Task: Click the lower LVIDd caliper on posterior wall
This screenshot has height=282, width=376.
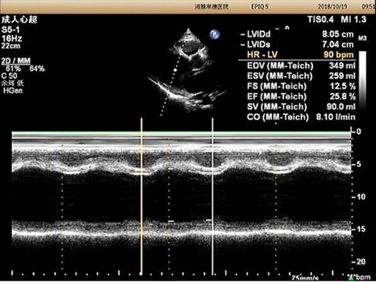Action: pos(171,221)
